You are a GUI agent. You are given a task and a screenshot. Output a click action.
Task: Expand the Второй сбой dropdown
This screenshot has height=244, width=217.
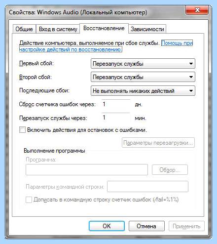(x=143, y=77)
